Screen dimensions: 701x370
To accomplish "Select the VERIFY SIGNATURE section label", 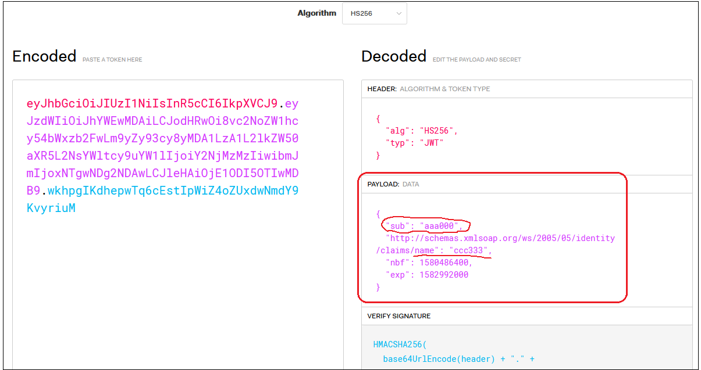I will click(x=399, y=316).
